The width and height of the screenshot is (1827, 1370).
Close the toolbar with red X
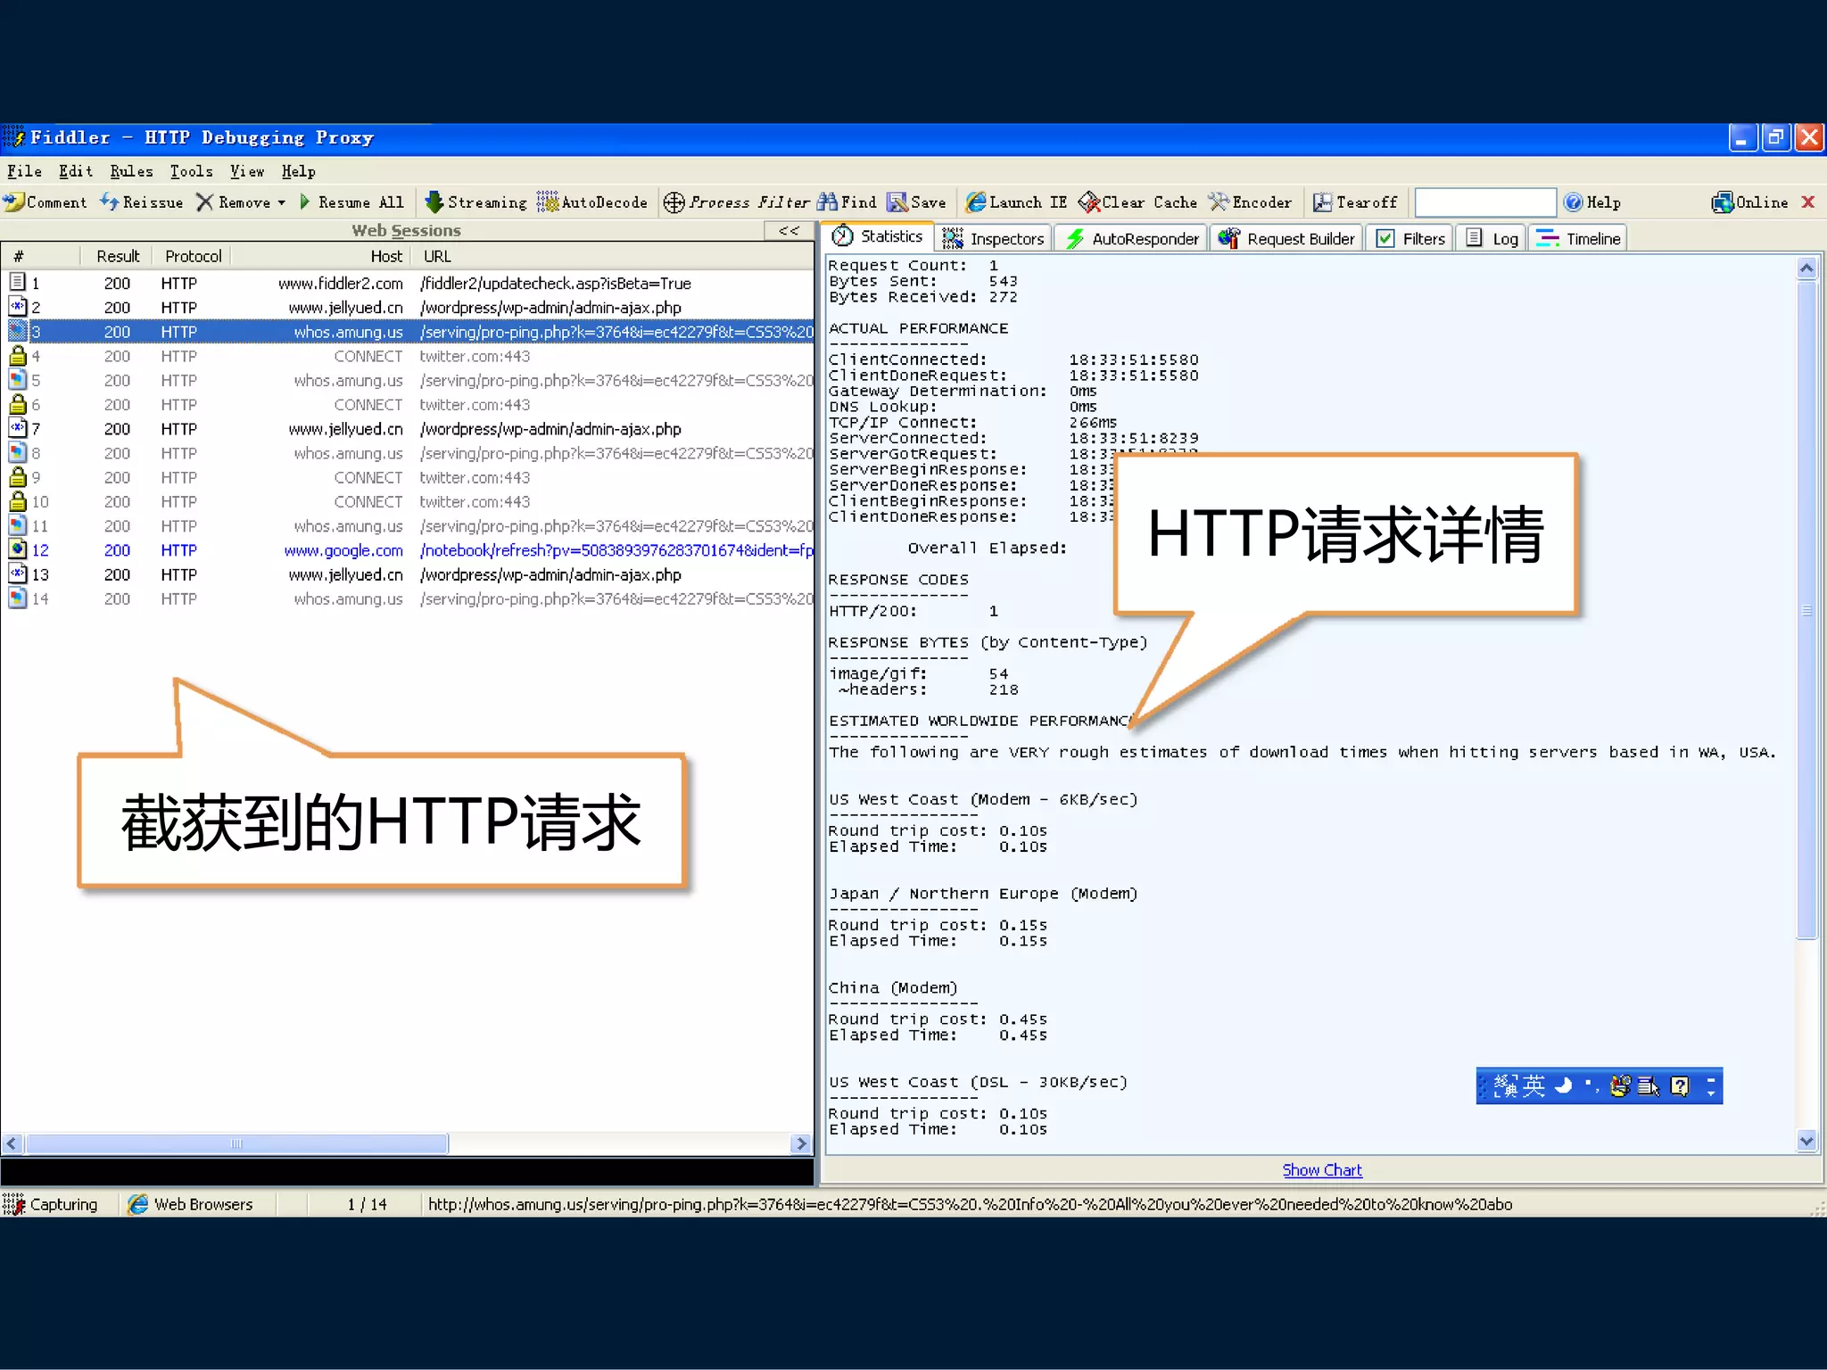(1808, 202)
